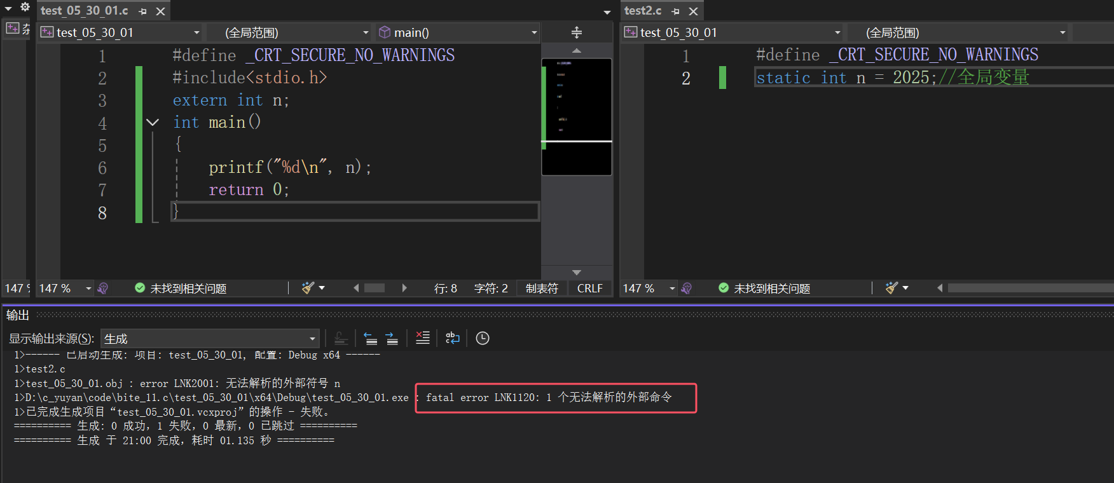The image size is (1114, 483).
Task: Click the code minimap preview in left editor
Action: pyautogui.click(x=577, y=116)
